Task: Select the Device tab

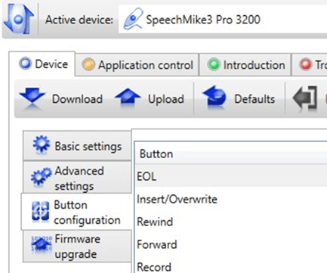Action: point(42,64)
